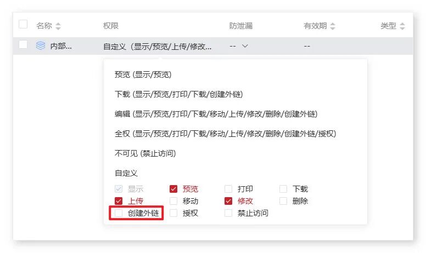Select the 全权 permission preset
Image resolution: width=426 pixels, height=253 pixels.
click(225, 134)
